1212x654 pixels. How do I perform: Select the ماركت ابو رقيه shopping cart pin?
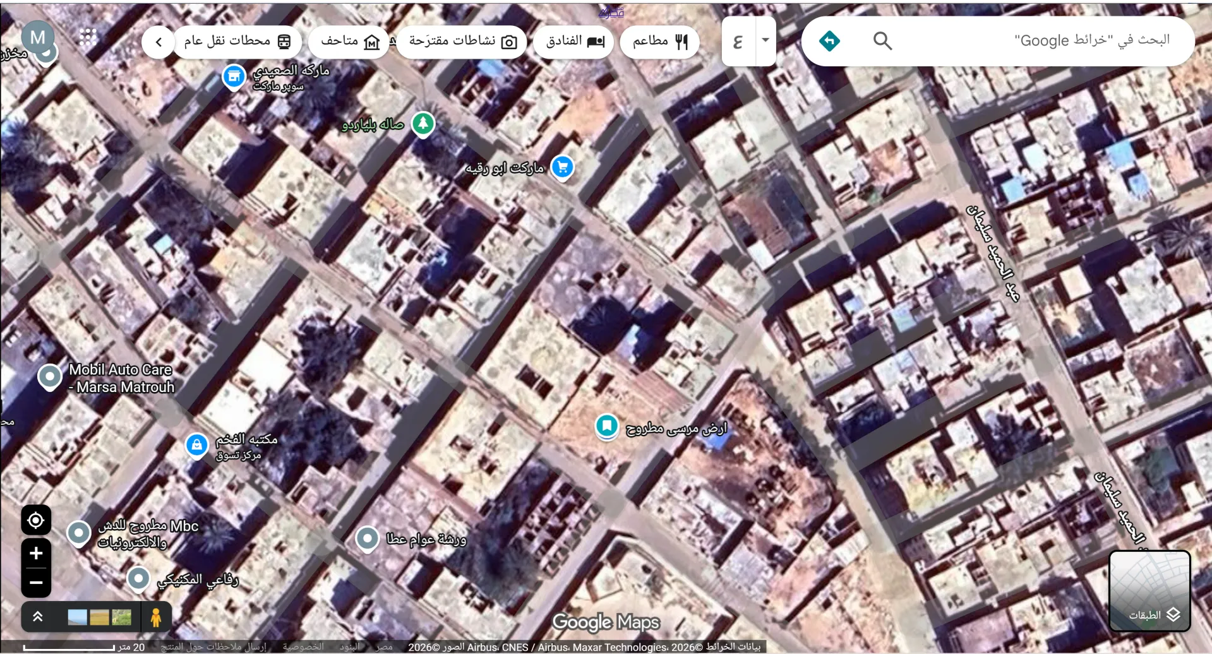pos(562,168)
